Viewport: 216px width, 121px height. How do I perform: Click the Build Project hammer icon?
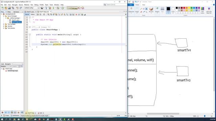46,8
